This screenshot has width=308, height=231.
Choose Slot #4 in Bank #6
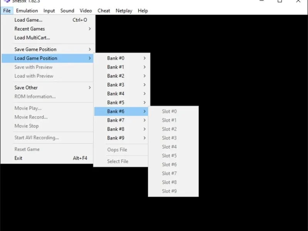pyautogui.click(x=173, y=147)
